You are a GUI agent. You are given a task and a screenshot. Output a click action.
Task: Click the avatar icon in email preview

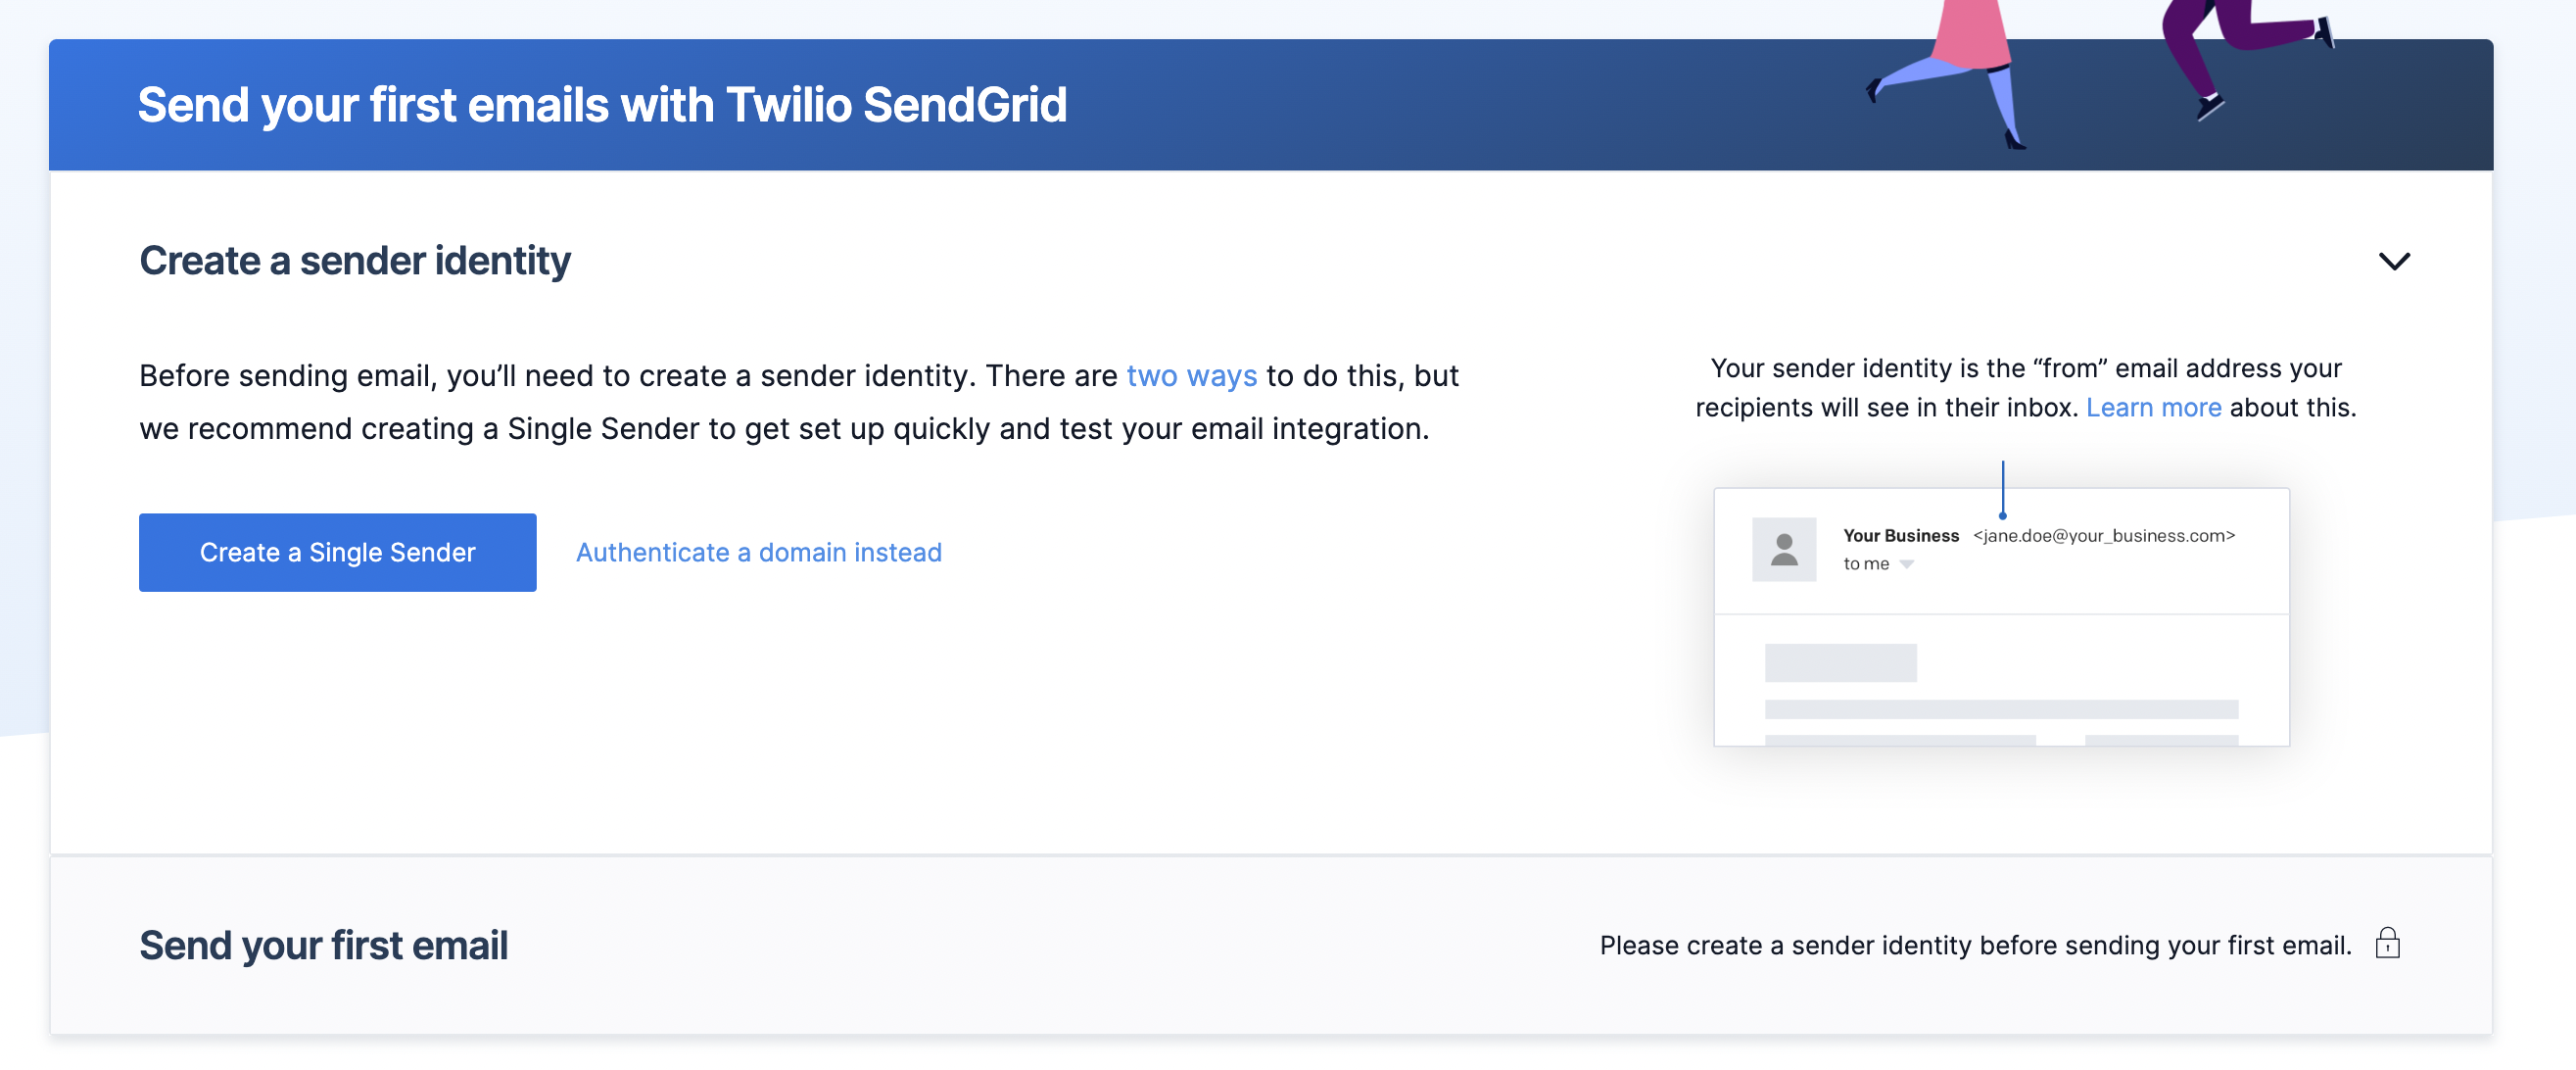tap(1784, 550)
